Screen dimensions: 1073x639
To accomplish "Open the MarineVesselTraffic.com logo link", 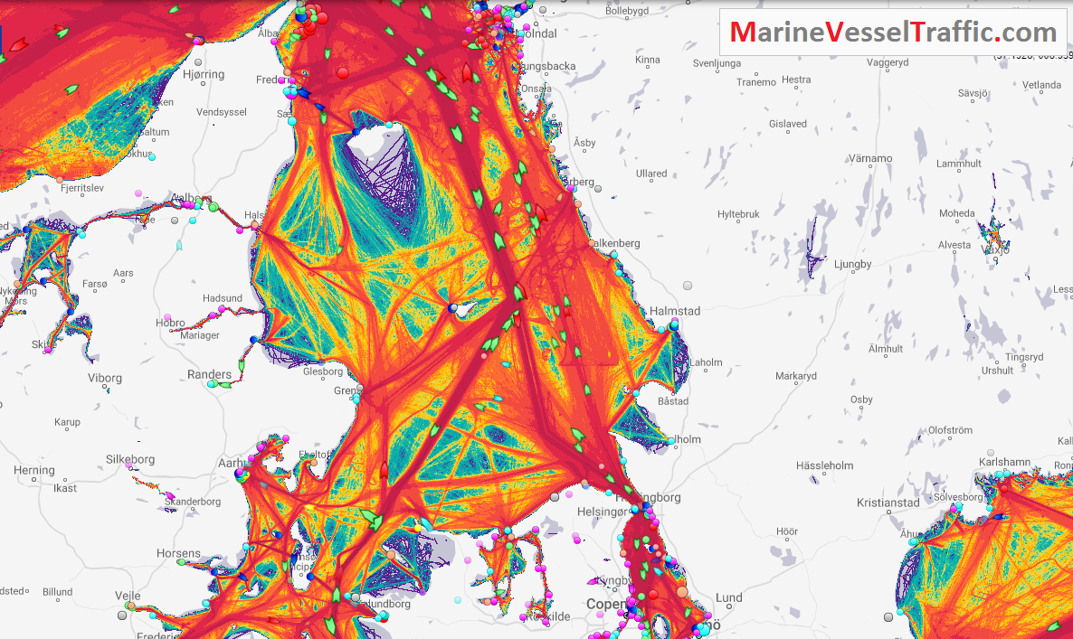I will [x=893, y=33].
